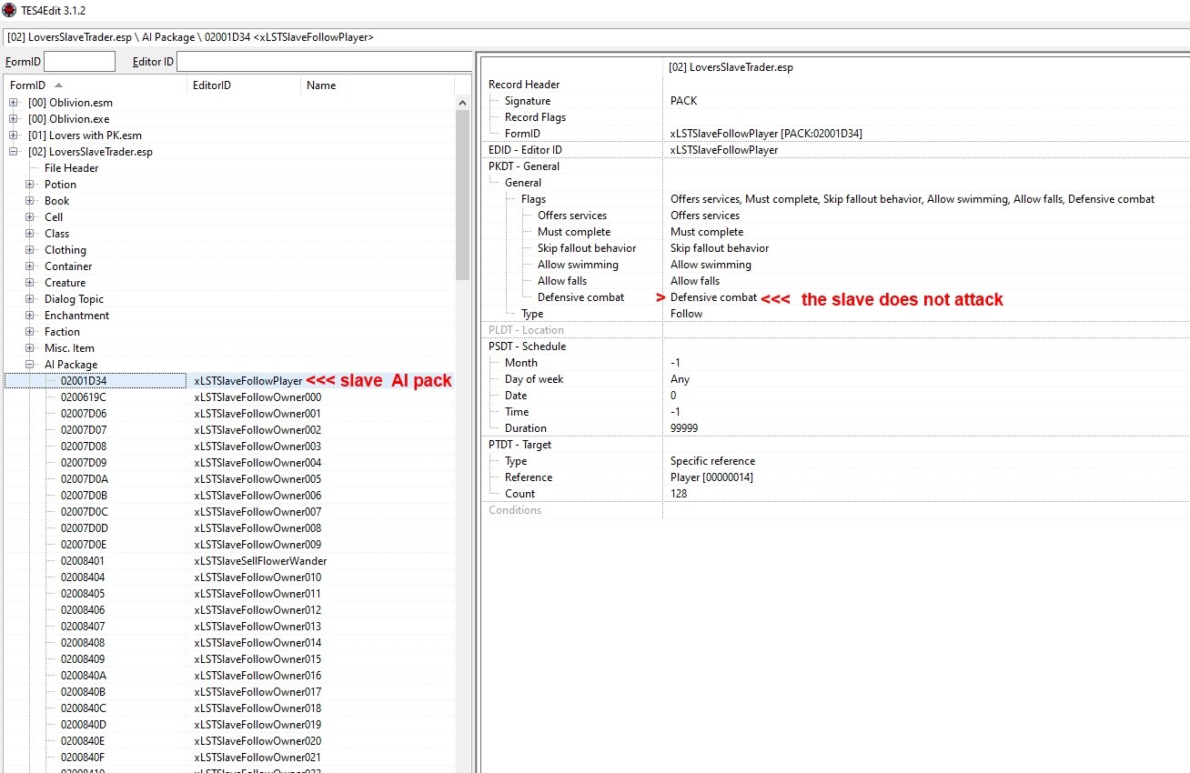
Task: Click the PKDT - General row
Action: [835, 166]
